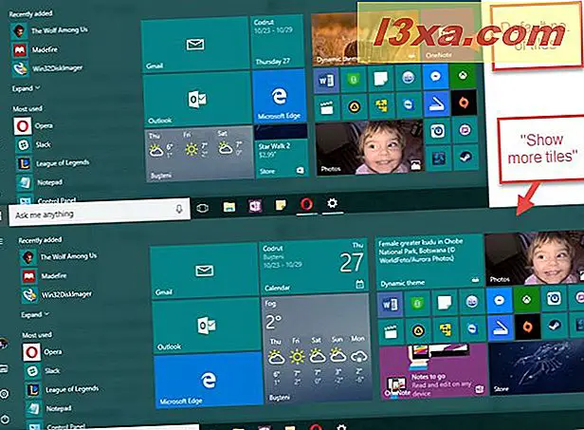
Task: Open the Gmail tile in the lower Start menu
Action: pyautogui.click(x=204, y=271)
